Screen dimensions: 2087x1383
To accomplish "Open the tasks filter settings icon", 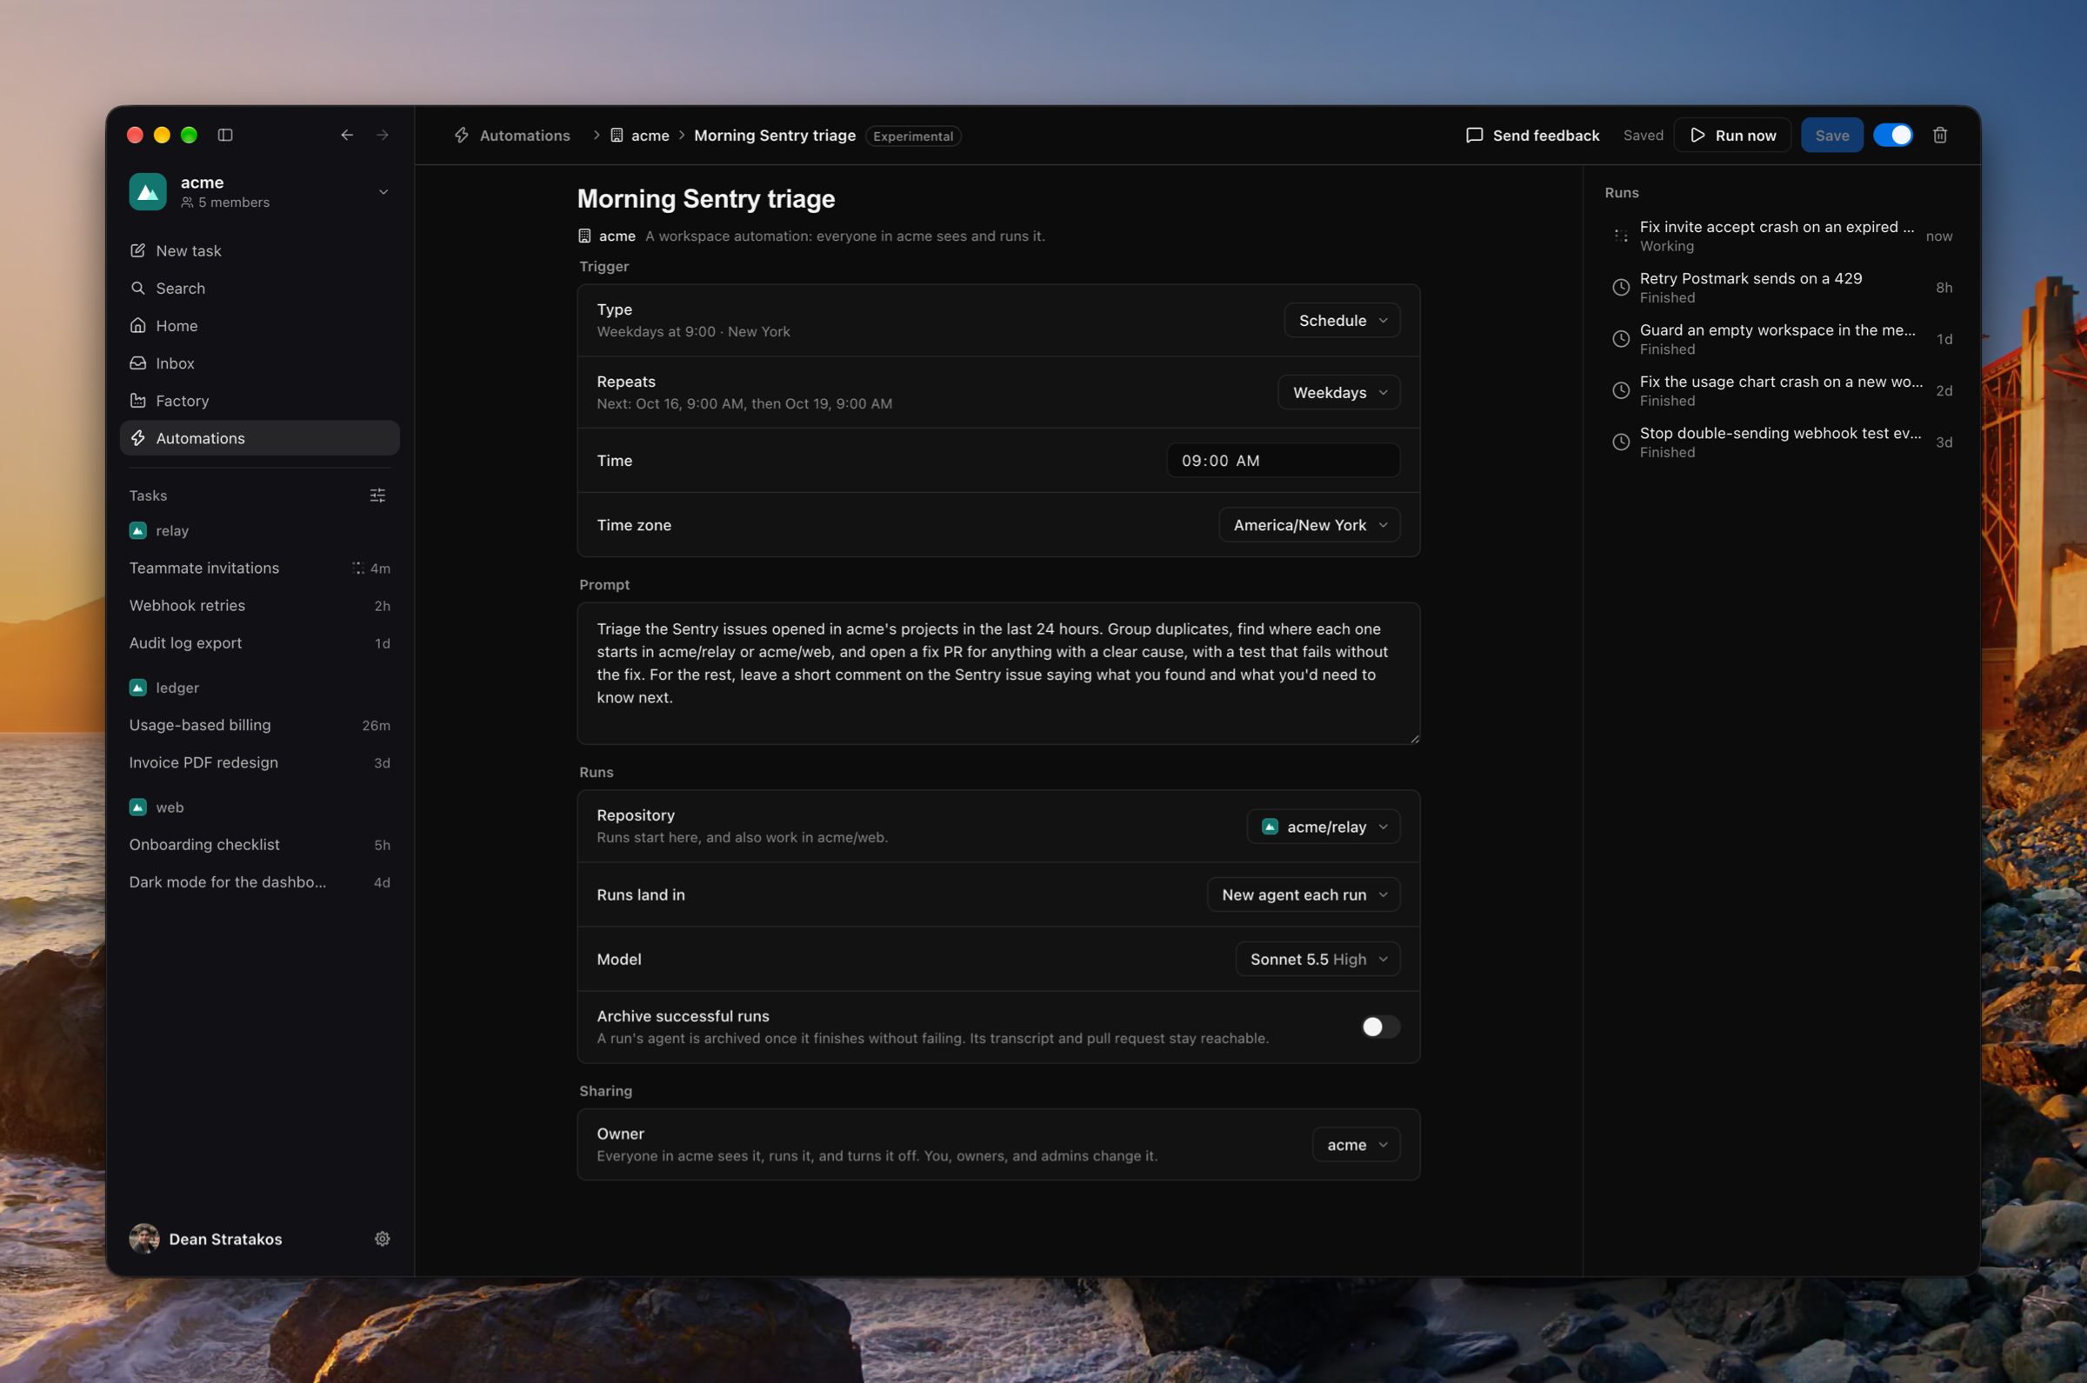I will coord(377,495).
